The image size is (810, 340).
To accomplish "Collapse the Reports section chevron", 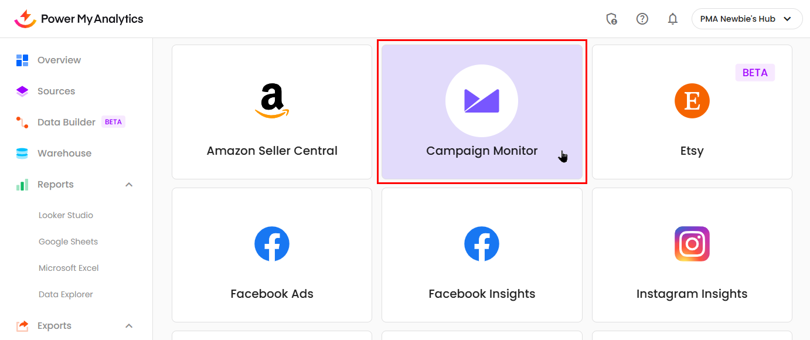I will tap(129, 185).
